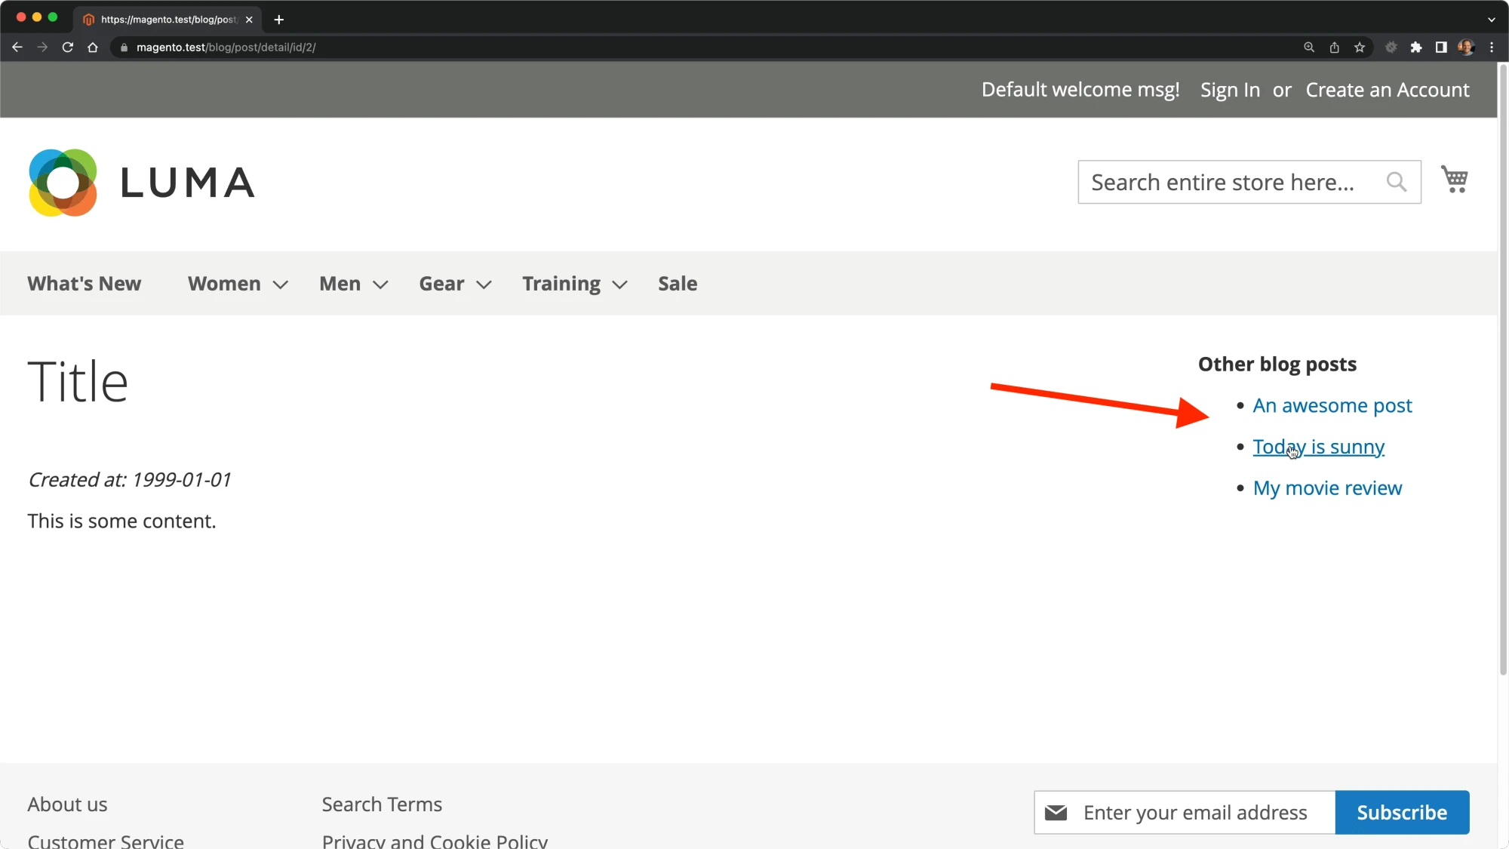Open the browser extensions puzzle icon
This screenshot has height=849, width=1509.
pyautogui.click(x=1416, y=48)
